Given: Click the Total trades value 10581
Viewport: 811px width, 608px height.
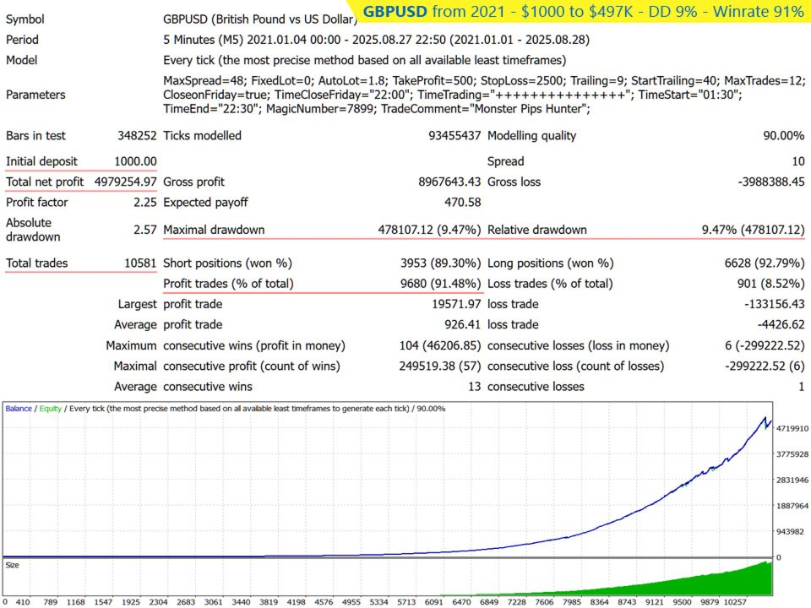Looking at the screenshot, I should [x=140, y=263].
